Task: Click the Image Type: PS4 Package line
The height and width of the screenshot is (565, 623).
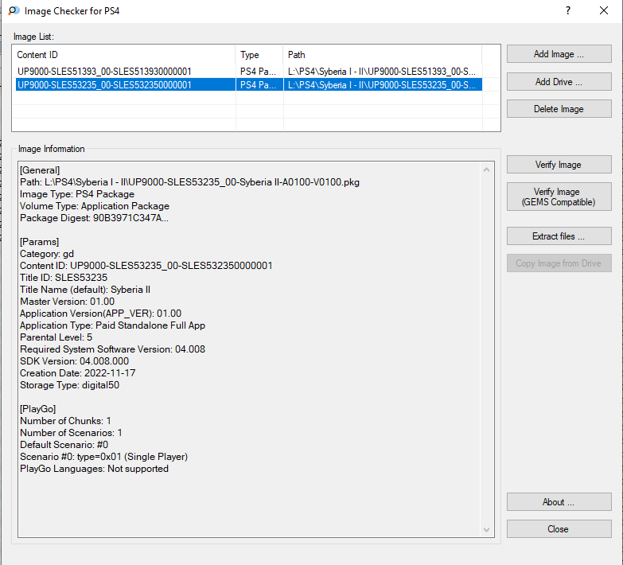Action: 77,194
